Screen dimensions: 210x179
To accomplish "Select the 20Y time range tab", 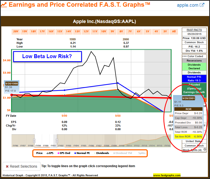I will coord(16,32).
